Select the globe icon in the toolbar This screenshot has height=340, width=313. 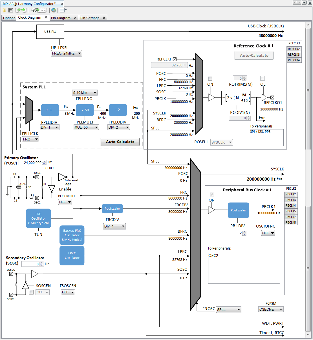(x=54, y=10)
